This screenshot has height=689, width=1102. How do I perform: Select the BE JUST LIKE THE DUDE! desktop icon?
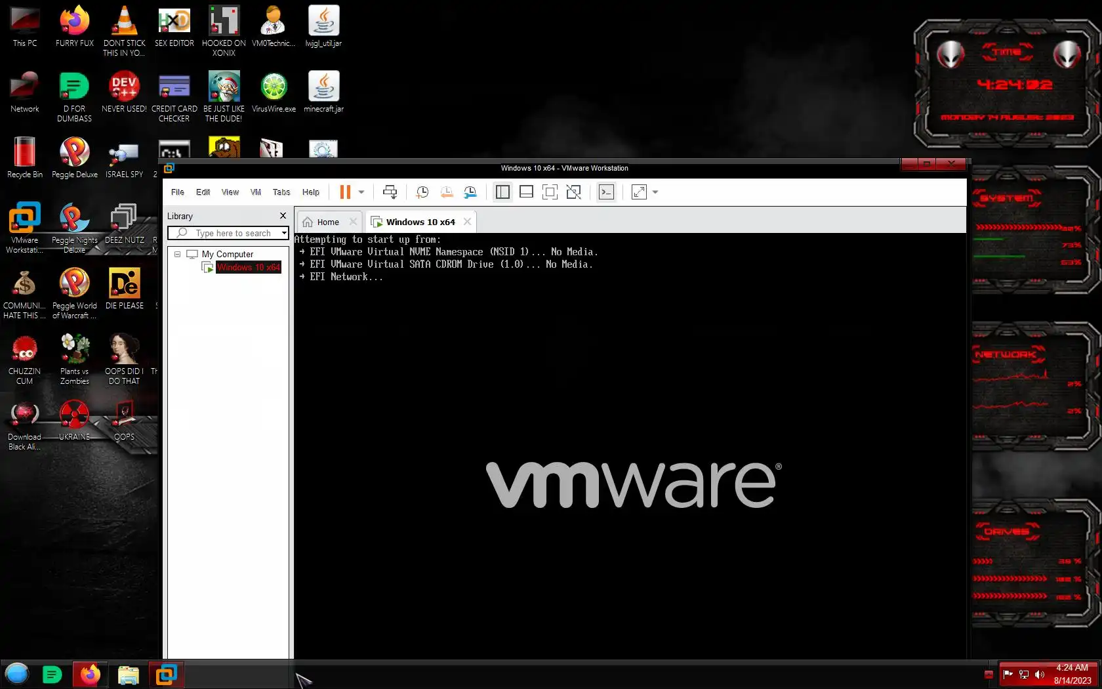[224, 96]
